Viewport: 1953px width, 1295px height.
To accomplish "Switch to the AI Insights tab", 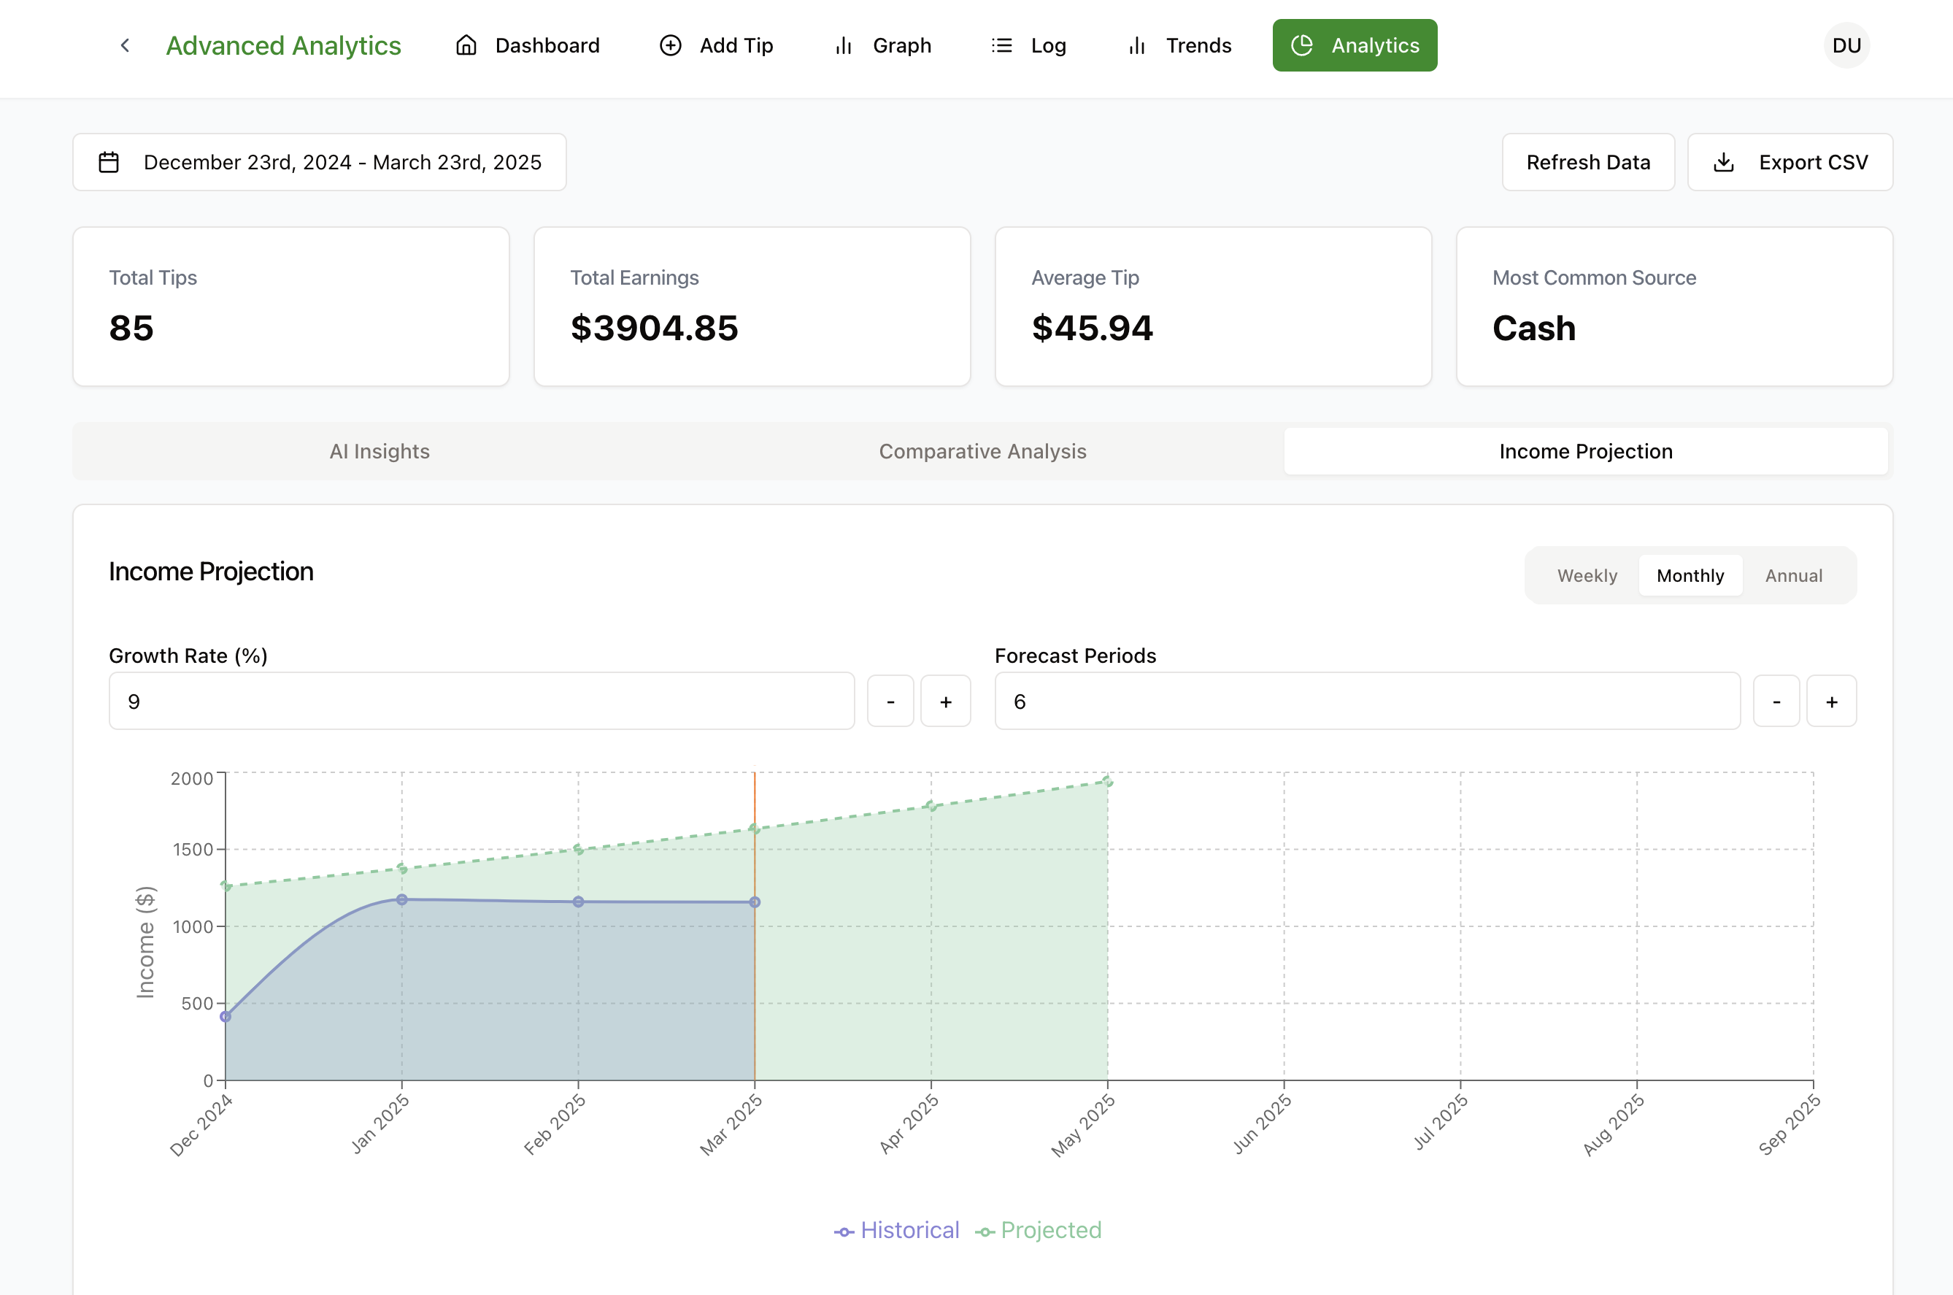I will [x=380, y=452].
